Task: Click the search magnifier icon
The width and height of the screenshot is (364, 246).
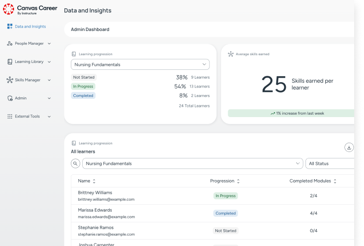Action: point(76,164)
